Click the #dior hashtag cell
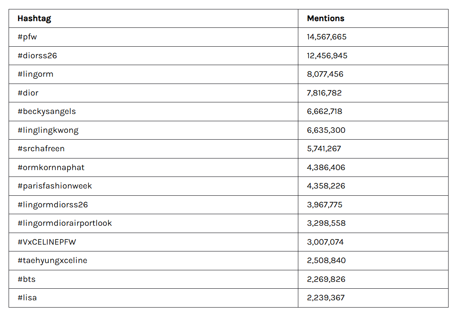The height and width of the screenshot is (317, 458). [x=28, y=93]
